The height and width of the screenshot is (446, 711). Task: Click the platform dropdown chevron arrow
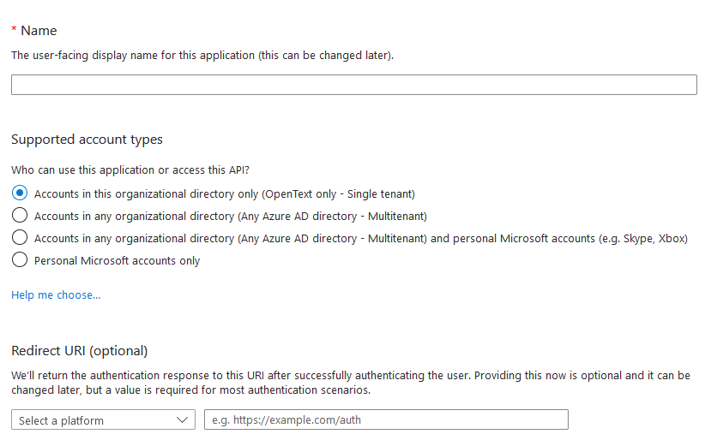coord(182,420)
